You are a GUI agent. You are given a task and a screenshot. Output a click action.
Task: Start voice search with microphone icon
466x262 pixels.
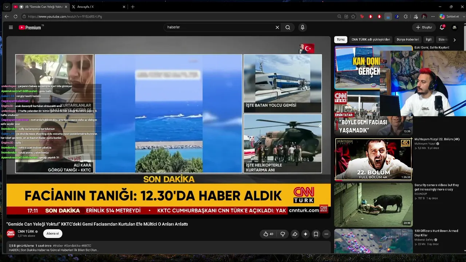[x=302, y=27]
